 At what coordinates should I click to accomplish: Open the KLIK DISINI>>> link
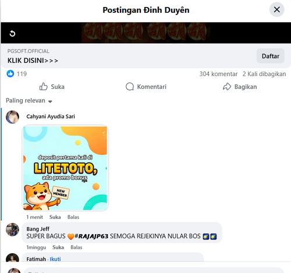(x=33, y=60)
